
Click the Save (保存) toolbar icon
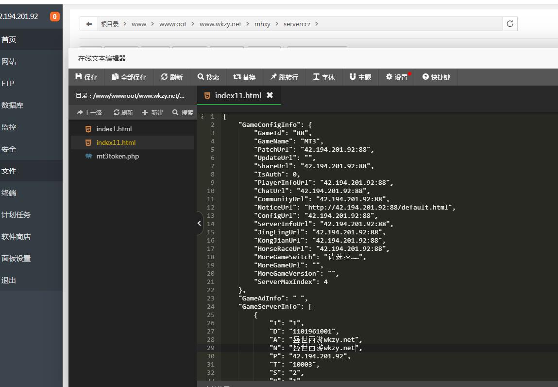pyautogui.click(x=86, y=77)
